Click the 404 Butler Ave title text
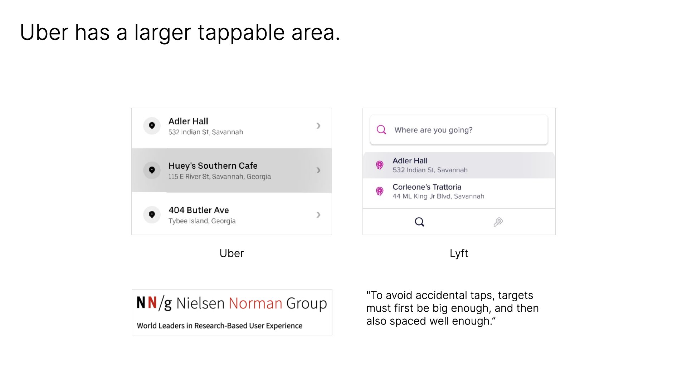687x386 pixels. tap(199, 210)
